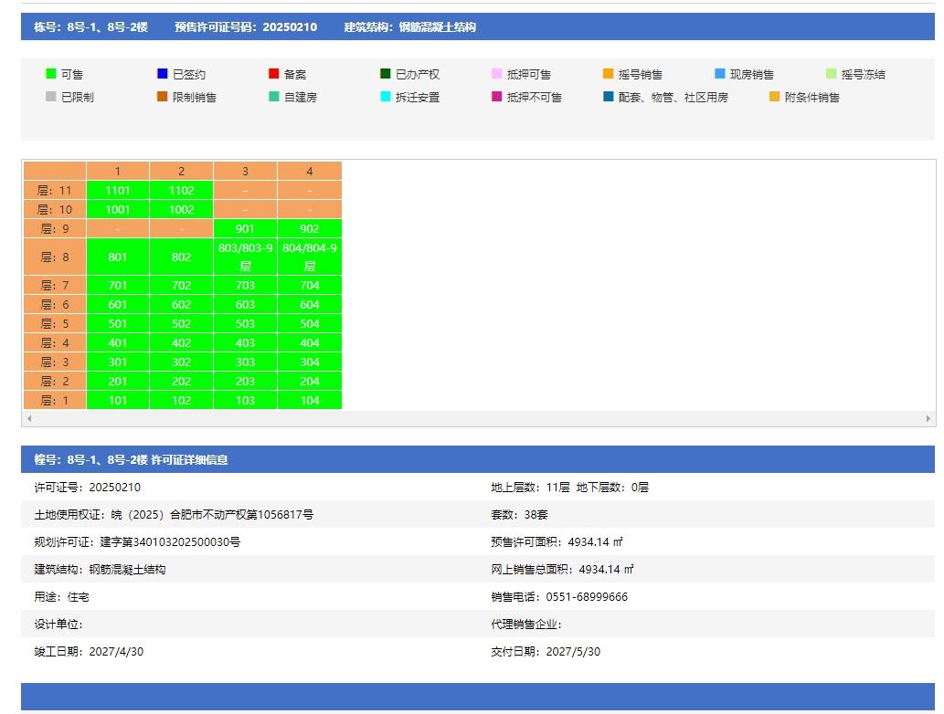The image size is (944, 714).
Task: Click the 土地使用权证 certificate line
Action: tap(174, 515)
